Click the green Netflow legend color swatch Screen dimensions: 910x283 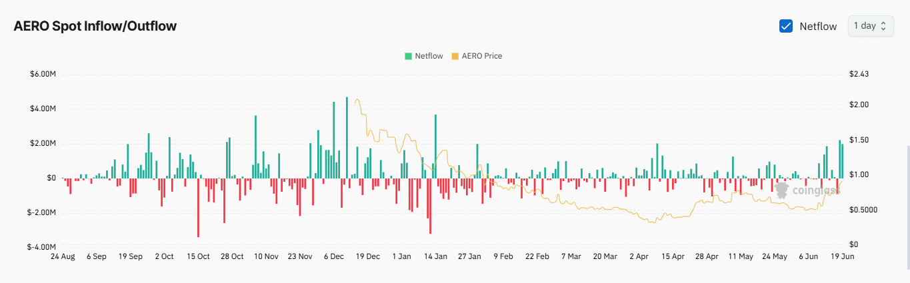pos(408,56)
